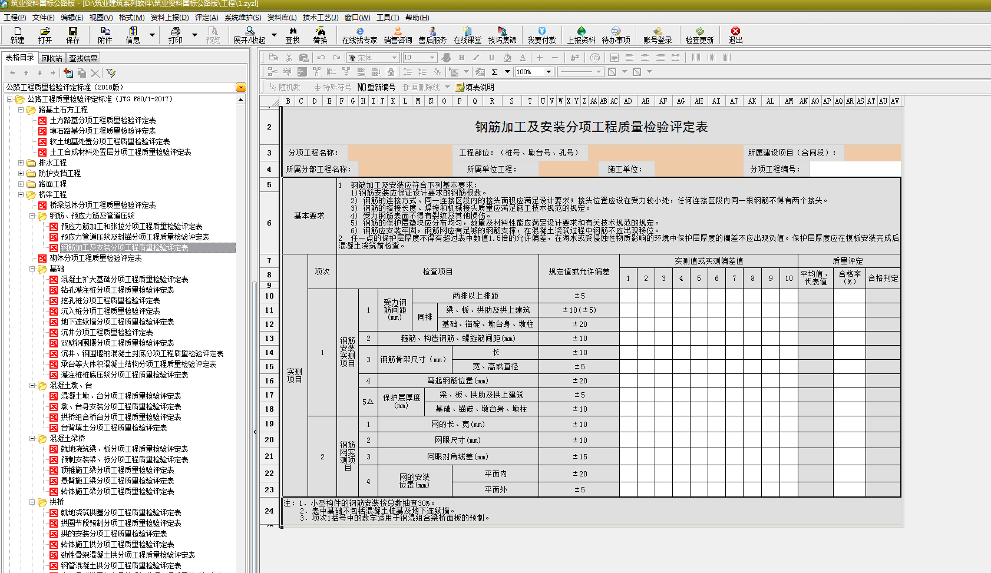991x573 pixels.
Task: Click the 新建 (New) toolbar icon
Action: click(x=17, y=35)
